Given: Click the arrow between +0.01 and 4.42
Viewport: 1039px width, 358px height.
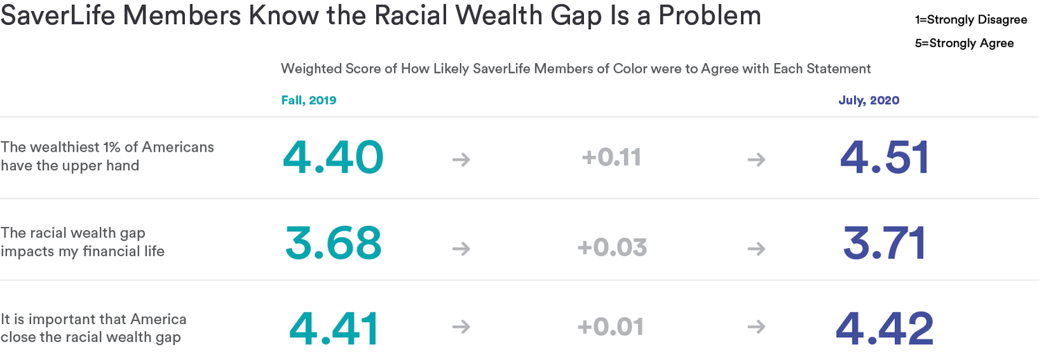Looking at the screenshot, I should tap(756, 327).
